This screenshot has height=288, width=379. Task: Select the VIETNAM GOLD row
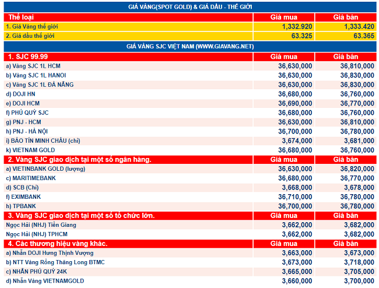coord(190,150)
